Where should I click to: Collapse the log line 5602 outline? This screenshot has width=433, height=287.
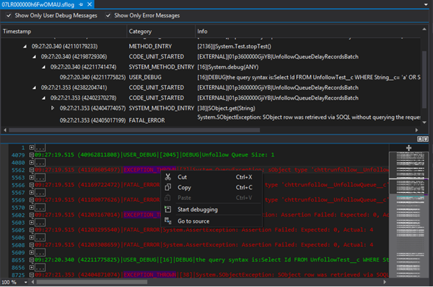tap(31, 215)
